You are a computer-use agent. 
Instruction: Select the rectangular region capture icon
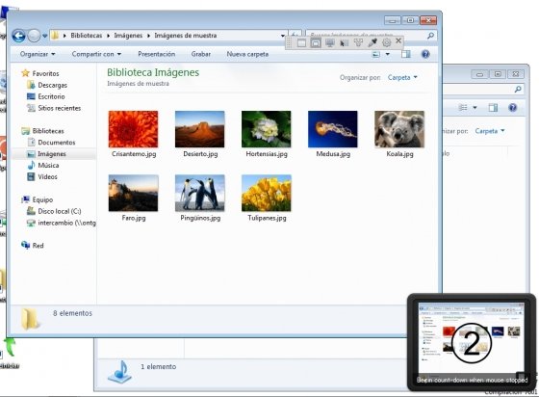pyautogui.click(x=301, y=43)
